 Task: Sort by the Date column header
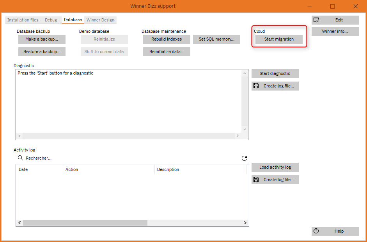pos(39,169)
